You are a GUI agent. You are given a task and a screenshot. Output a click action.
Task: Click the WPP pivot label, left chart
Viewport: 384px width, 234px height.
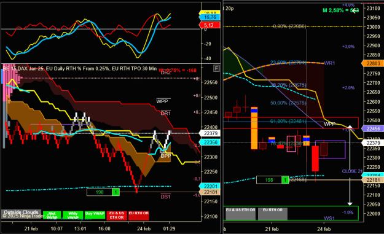(x=162, y=101)
